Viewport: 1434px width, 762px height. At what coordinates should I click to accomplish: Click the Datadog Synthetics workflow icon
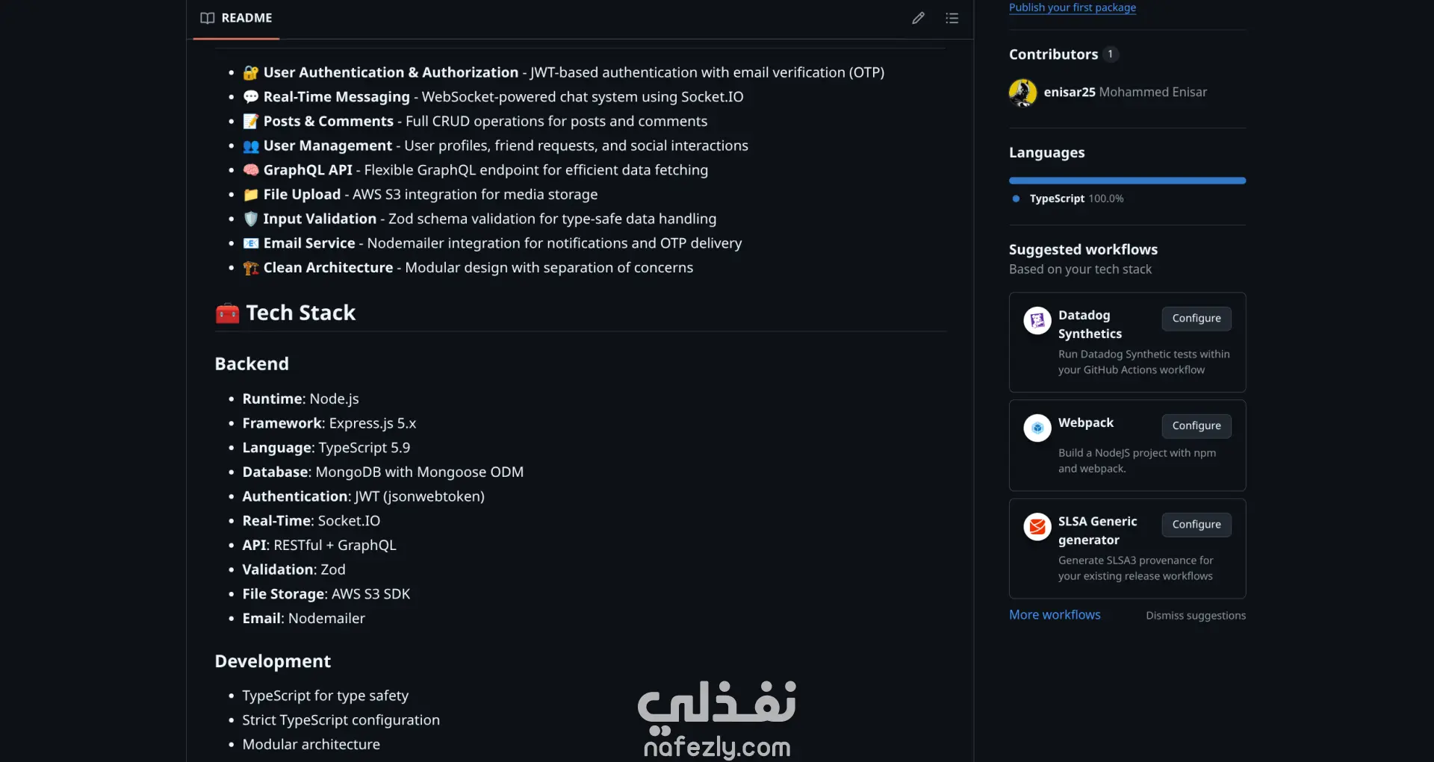click(x=1037, y=321)
